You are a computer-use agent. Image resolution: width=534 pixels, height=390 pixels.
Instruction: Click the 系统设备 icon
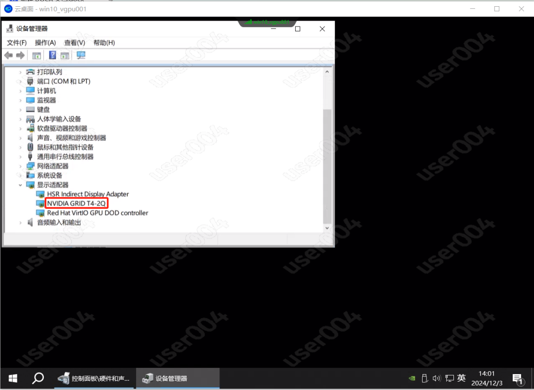[x=30, y=175]
